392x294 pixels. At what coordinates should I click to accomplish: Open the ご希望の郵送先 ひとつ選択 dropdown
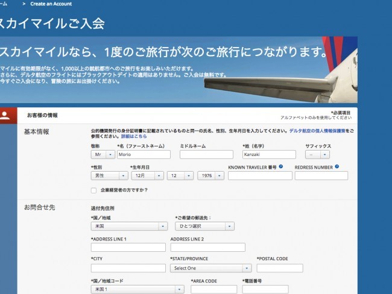point(205,227)
